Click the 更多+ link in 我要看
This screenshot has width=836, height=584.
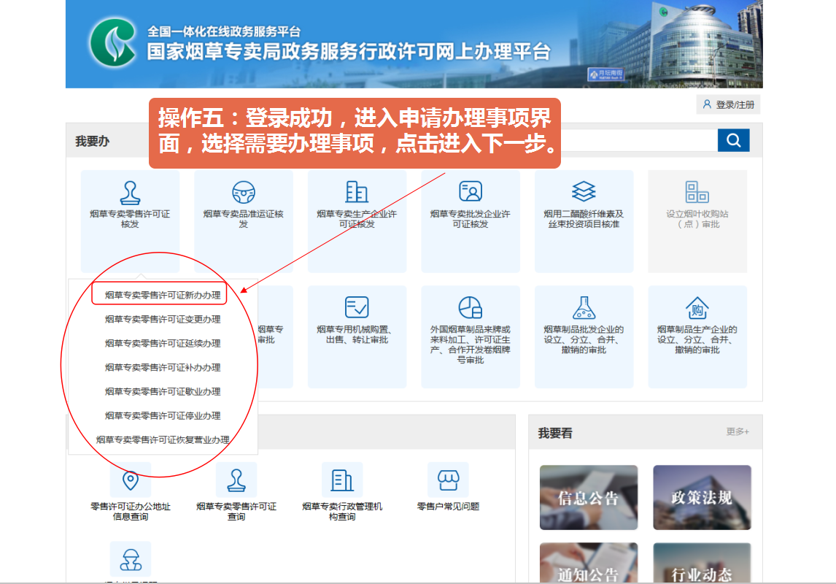pos(738,432)
